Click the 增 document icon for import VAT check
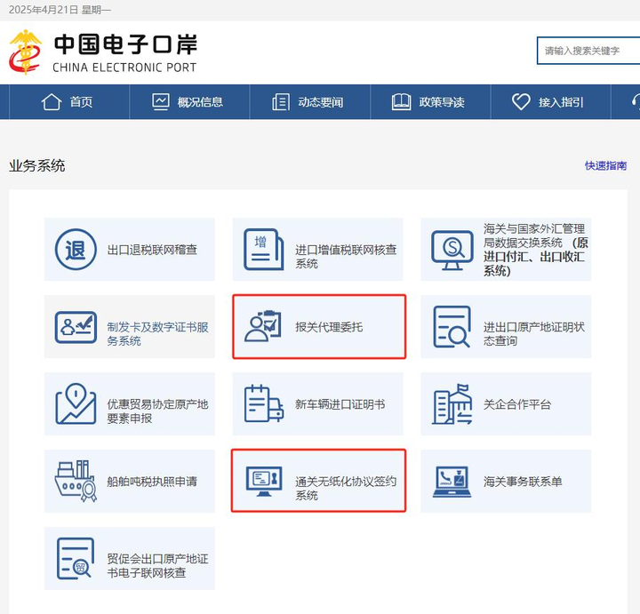The width and height of the screenshot is (640, 614). (264, 250)
